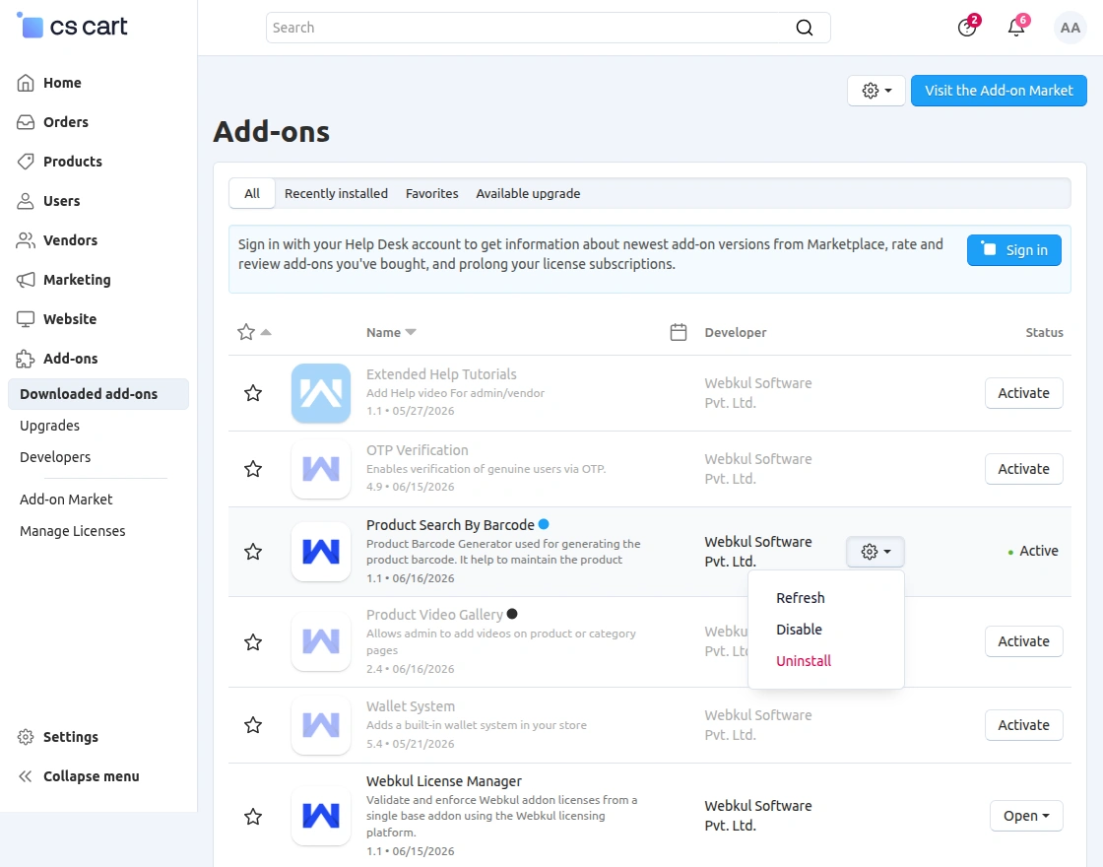The image size is (1103, 867).
Task: Favorite Product Video Gallery with its star
Action: [x=253, y=641]
